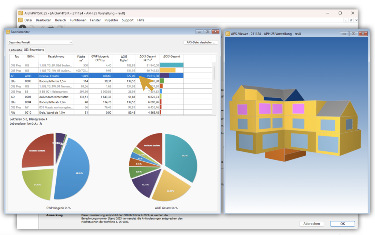Click the APS-Viewer window icon

[228, 34]
